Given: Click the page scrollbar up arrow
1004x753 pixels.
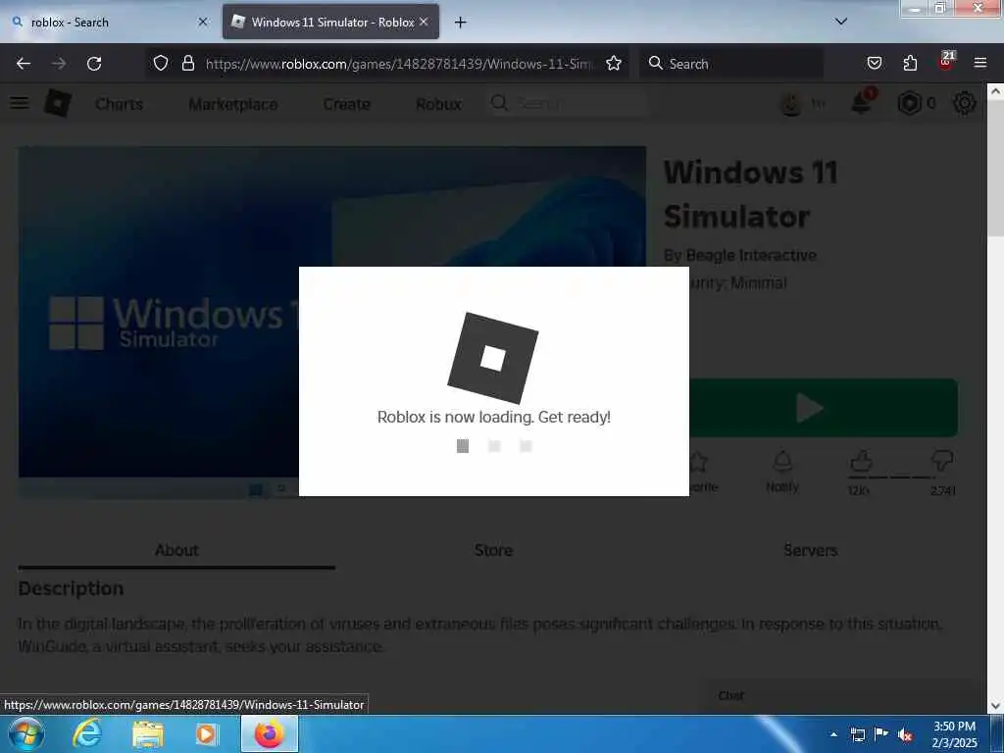Looking at the screenshot, I should [x=995, y=91].
